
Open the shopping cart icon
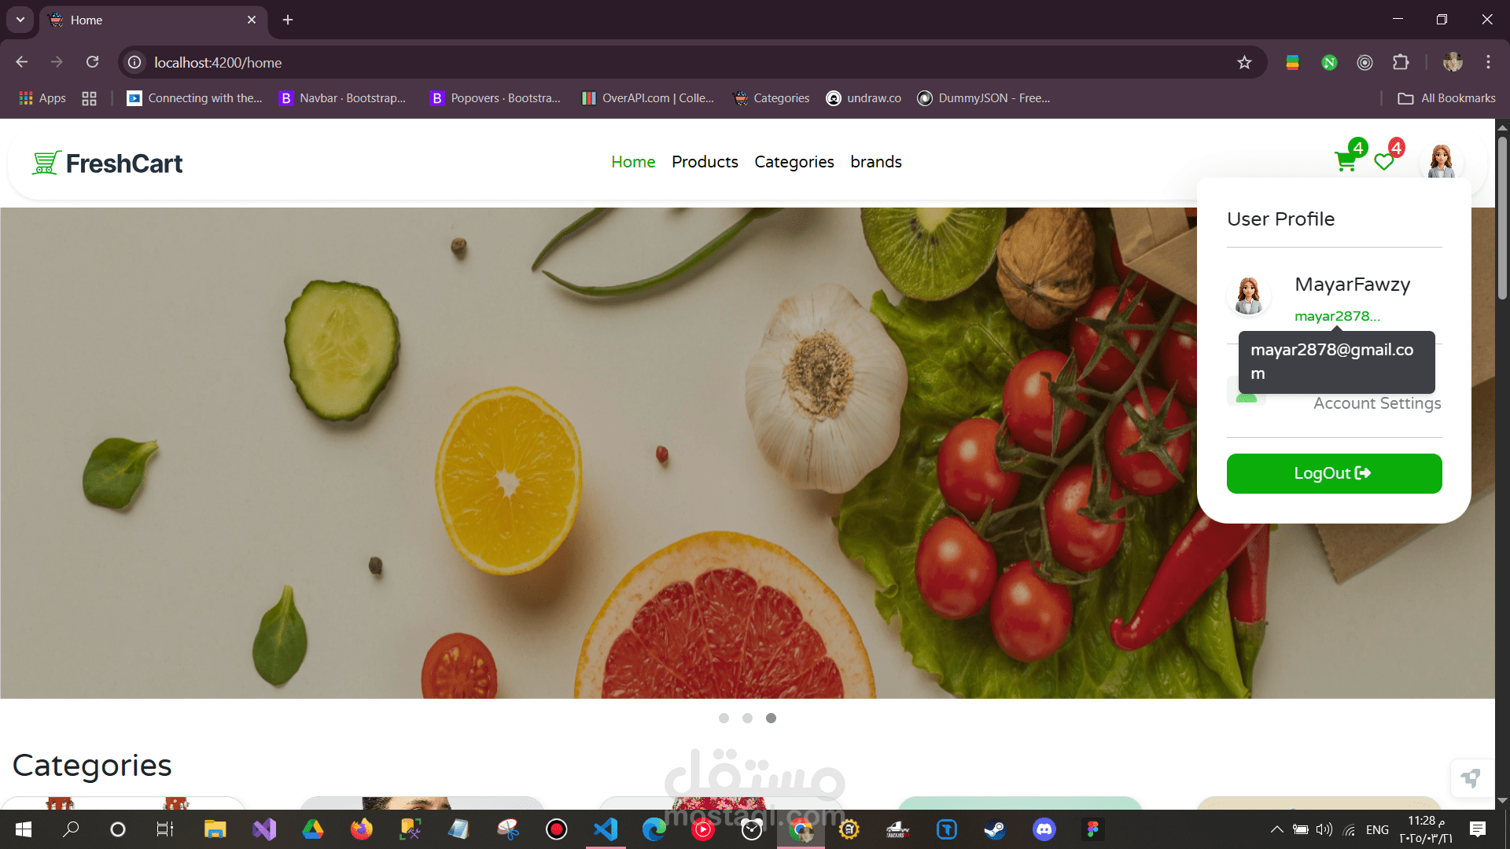coord(1346,162)
